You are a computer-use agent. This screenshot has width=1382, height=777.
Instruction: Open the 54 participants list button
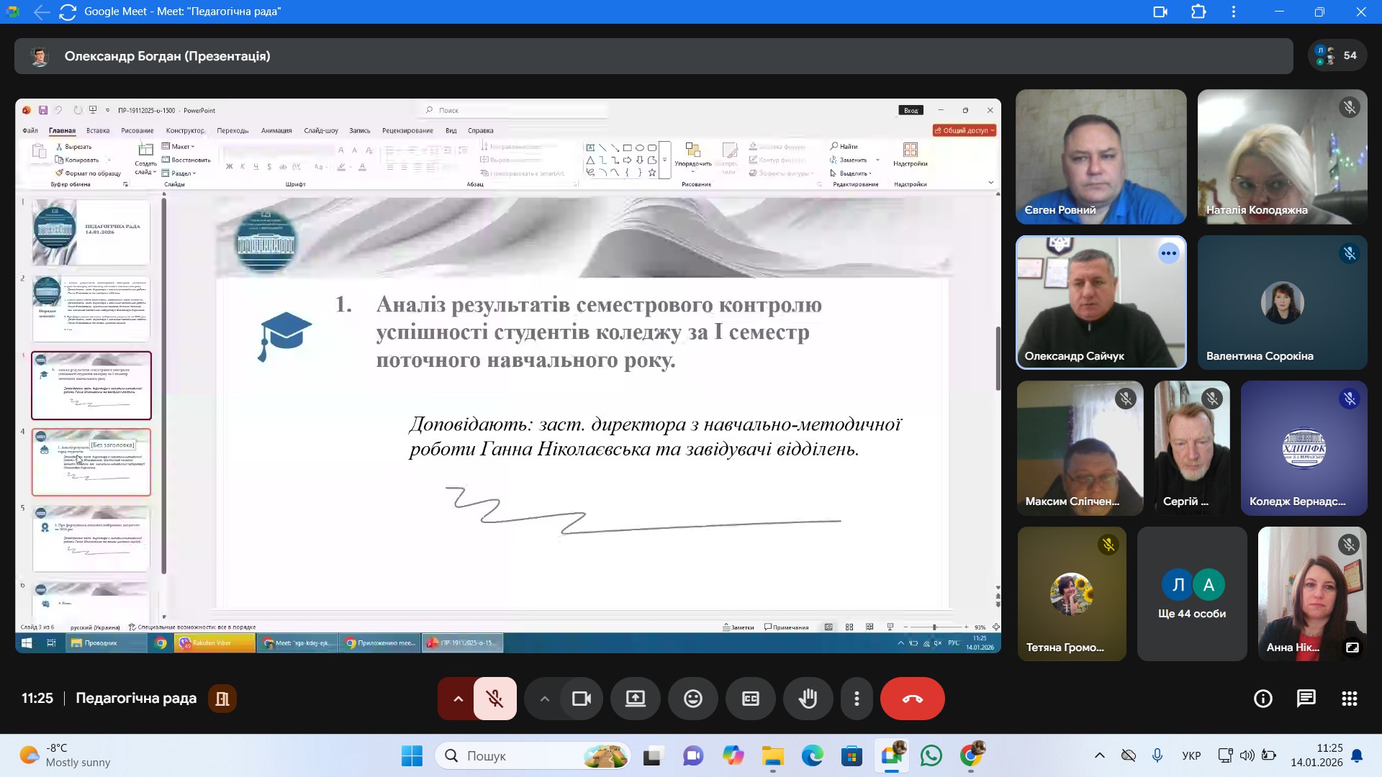(1337, 55)
